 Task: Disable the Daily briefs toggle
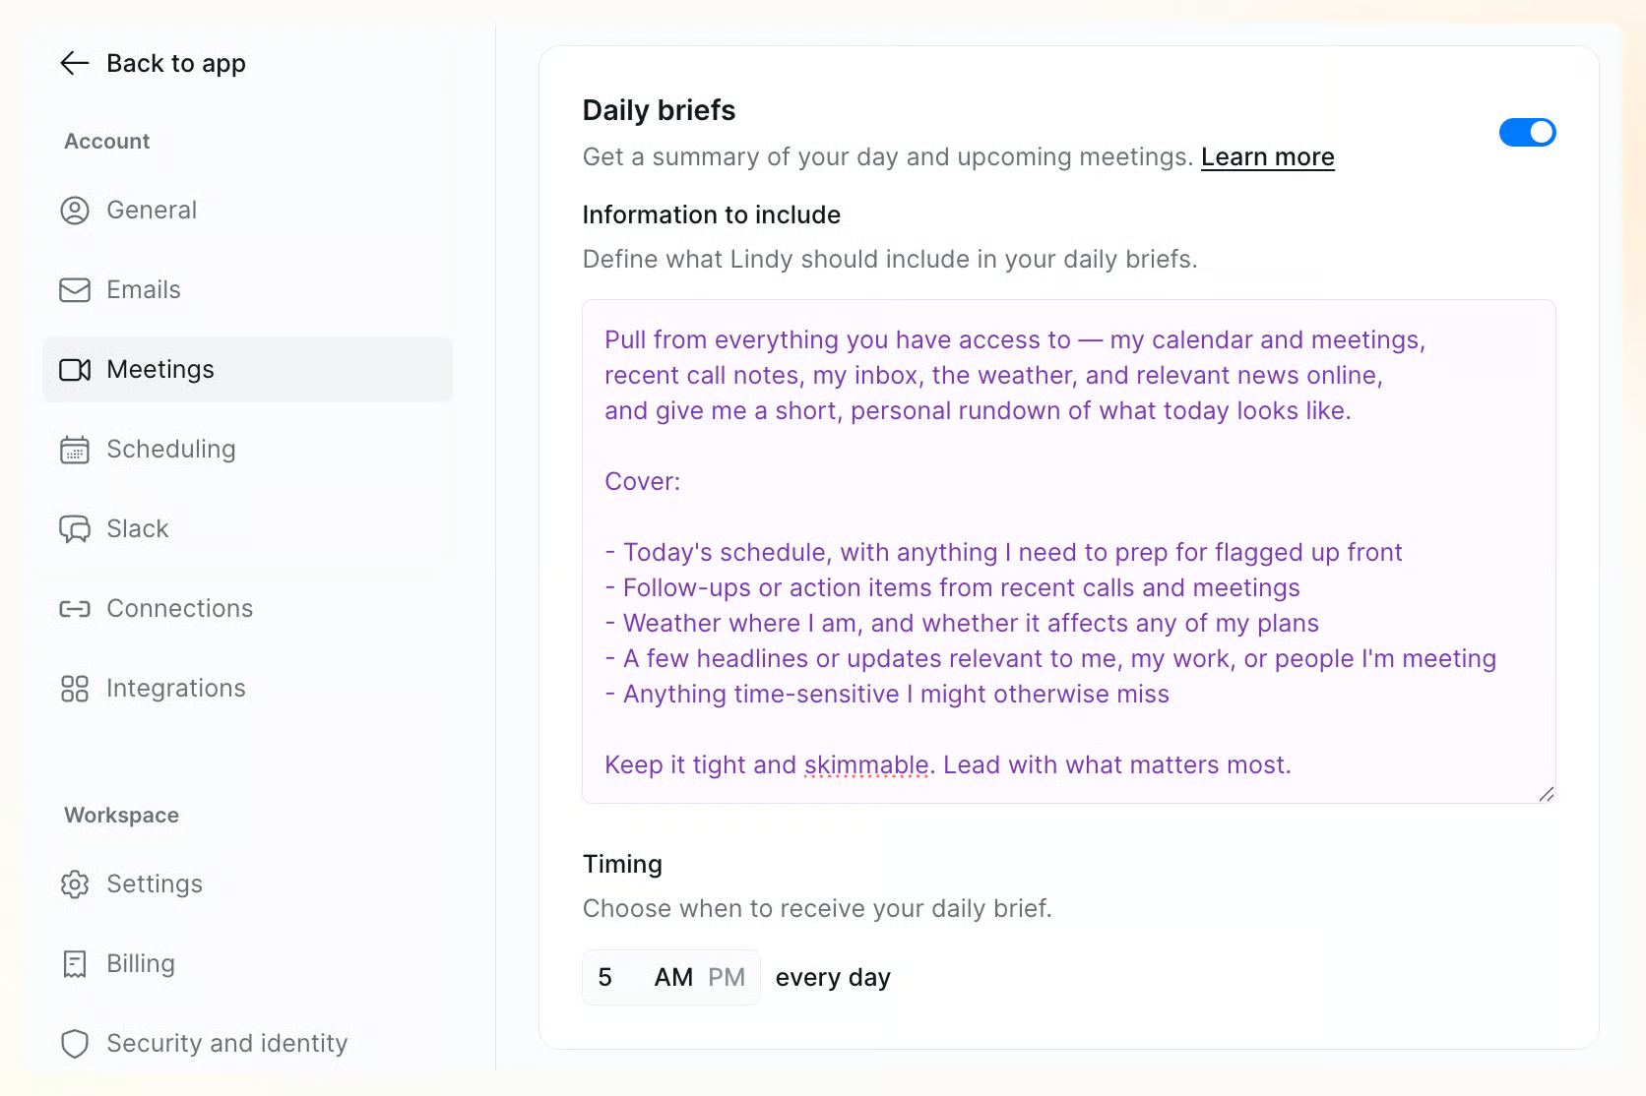click(x=1527, y=132)
